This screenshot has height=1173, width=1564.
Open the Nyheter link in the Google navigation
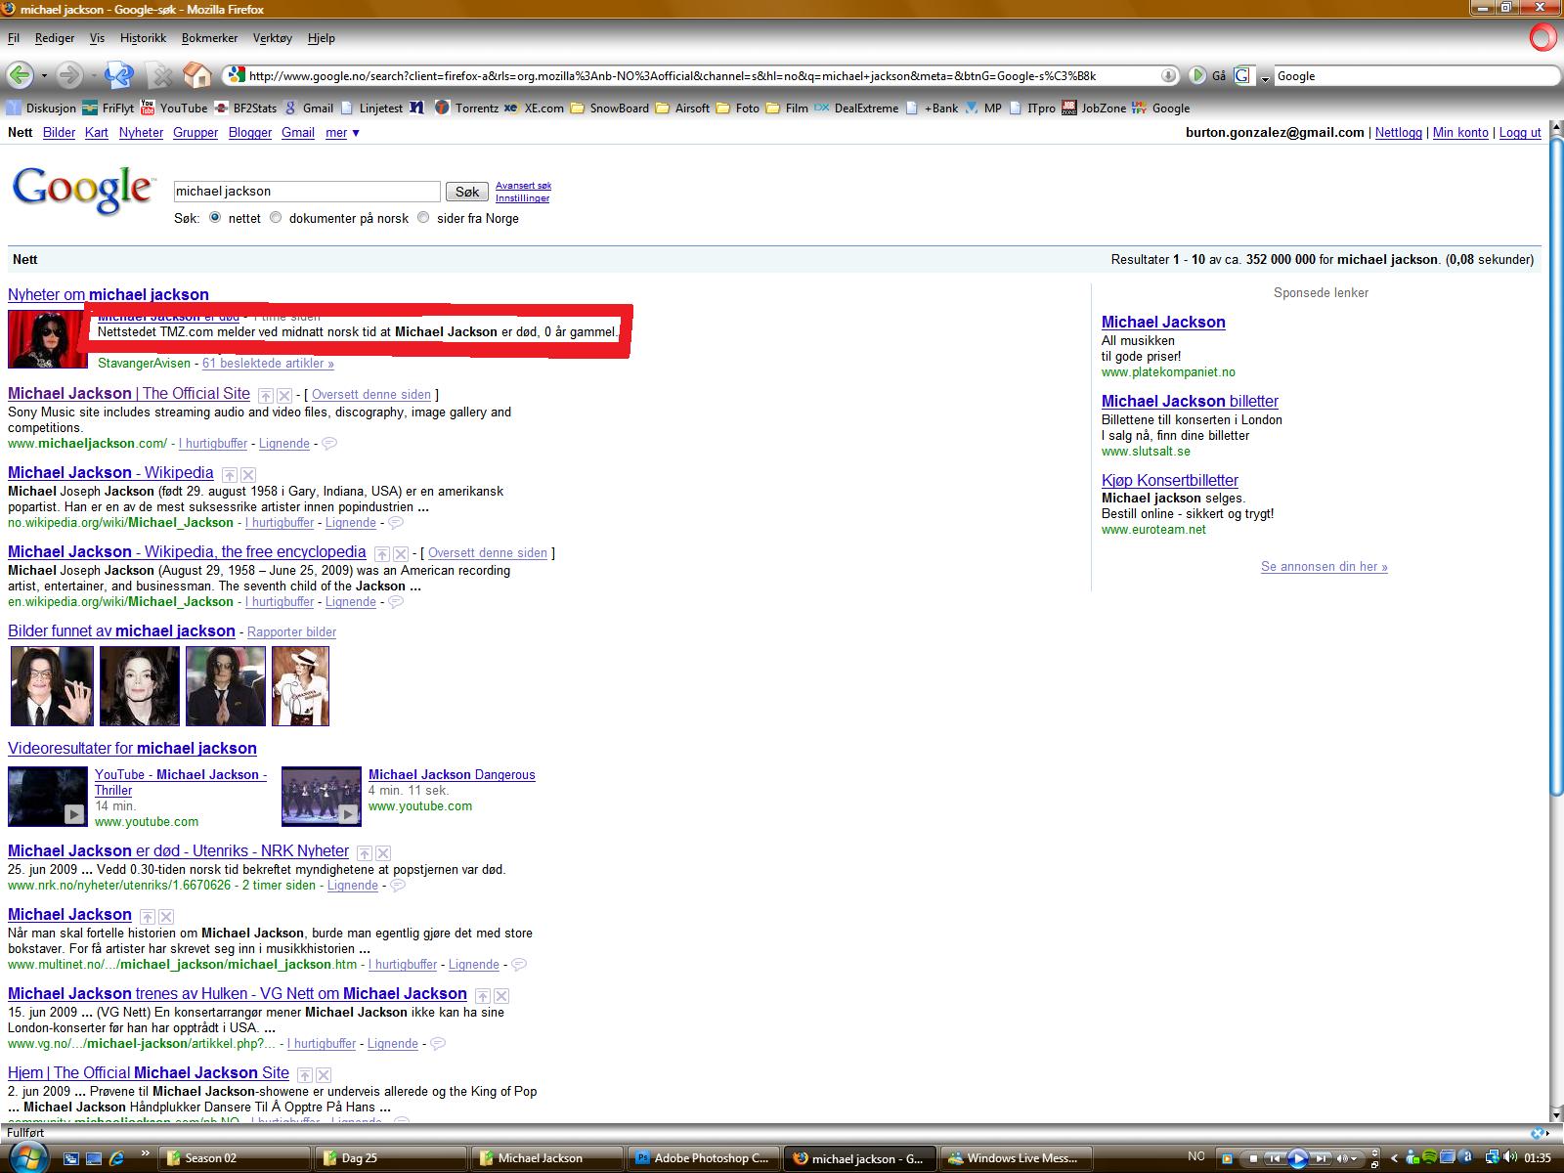141,133
